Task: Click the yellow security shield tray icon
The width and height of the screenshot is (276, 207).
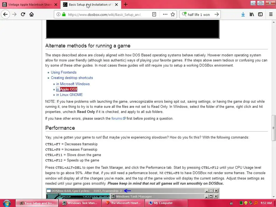Action: point(246,203)
